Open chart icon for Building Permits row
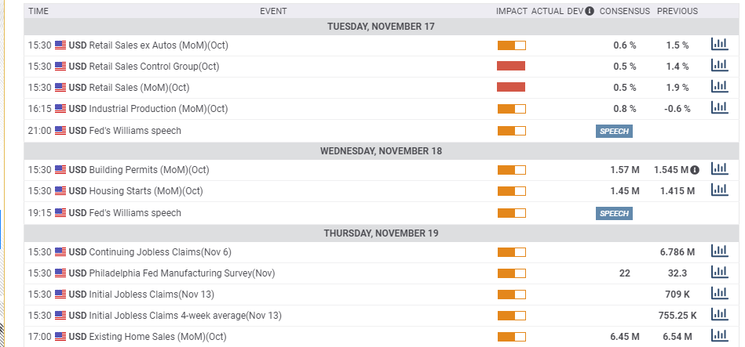The height and width of the screenshot is (347, 745). [719, 168]
